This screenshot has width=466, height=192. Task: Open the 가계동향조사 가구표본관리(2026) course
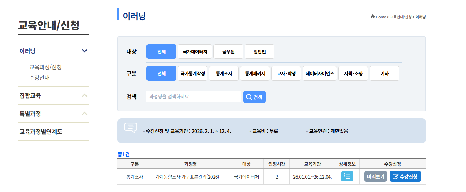(x=187, y=177)
